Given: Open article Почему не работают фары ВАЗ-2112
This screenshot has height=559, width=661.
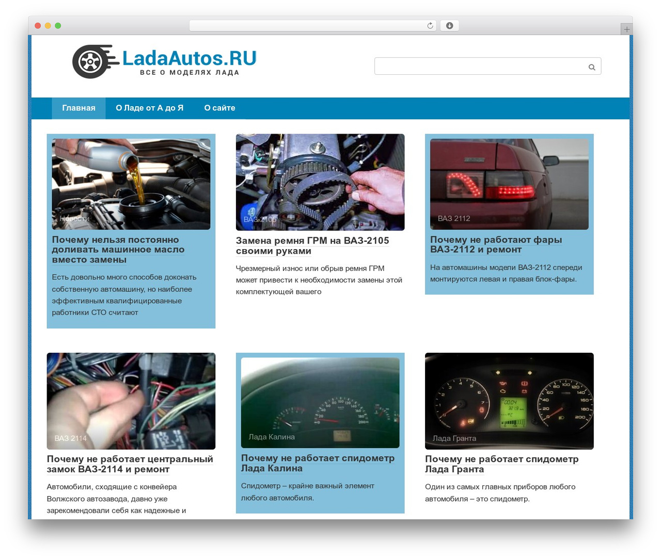Looking at the screenshot, I should (496, 244).
